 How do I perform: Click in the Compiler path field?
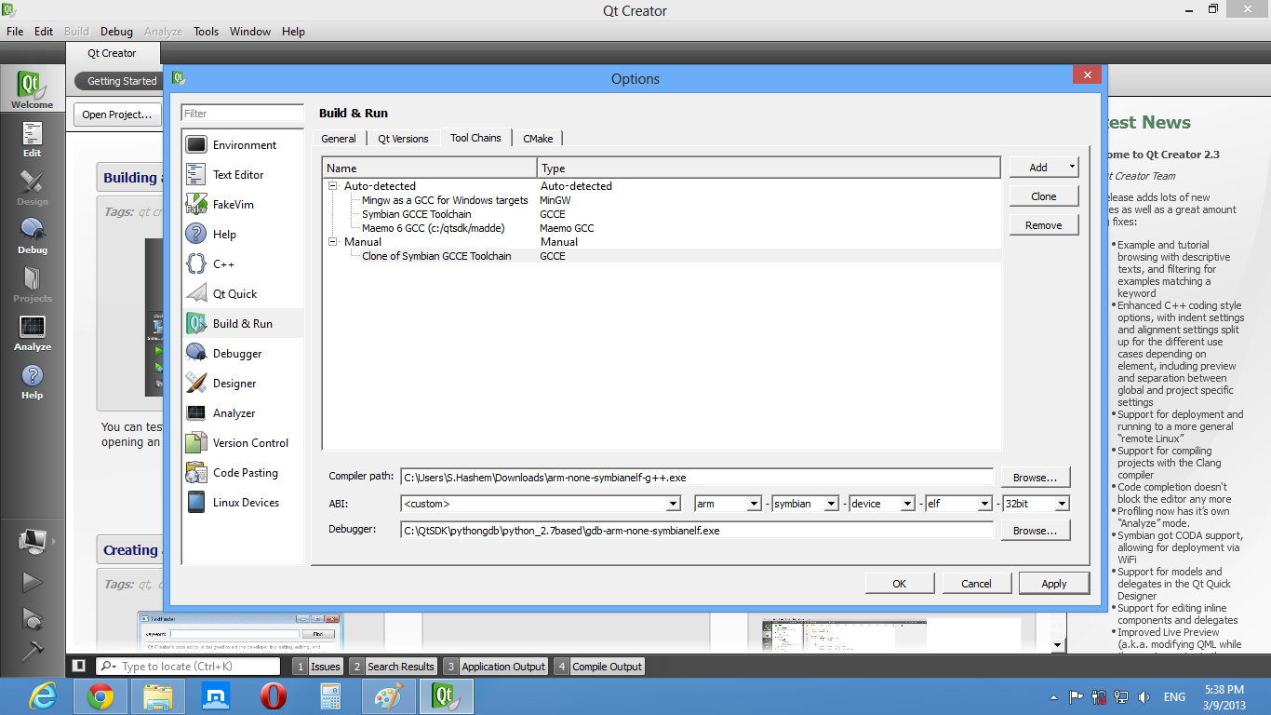click(x=696, y=478)
